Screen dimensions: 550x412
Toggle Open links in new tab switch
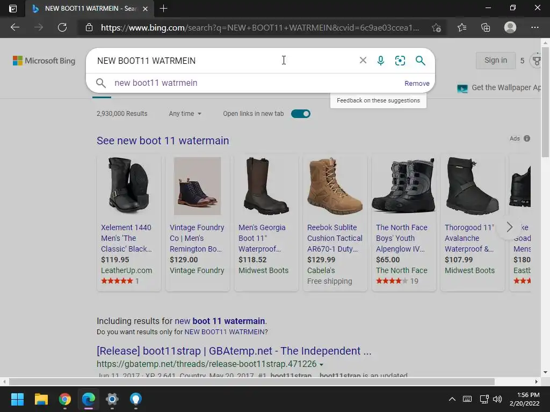tap(301, 114)
